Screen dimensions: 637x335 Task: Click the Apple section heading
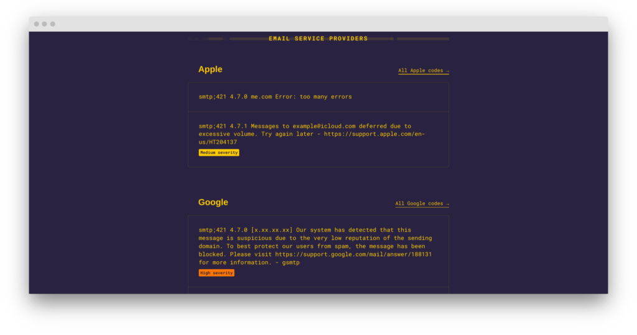pos(210,69)
